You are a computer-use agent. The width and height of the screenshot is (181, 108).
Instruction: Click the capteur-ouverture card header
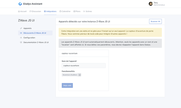click(x=82, y=53)
